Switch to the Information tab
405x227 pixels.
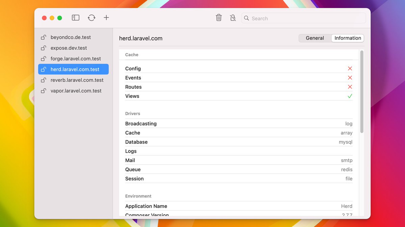coord(348,38)
